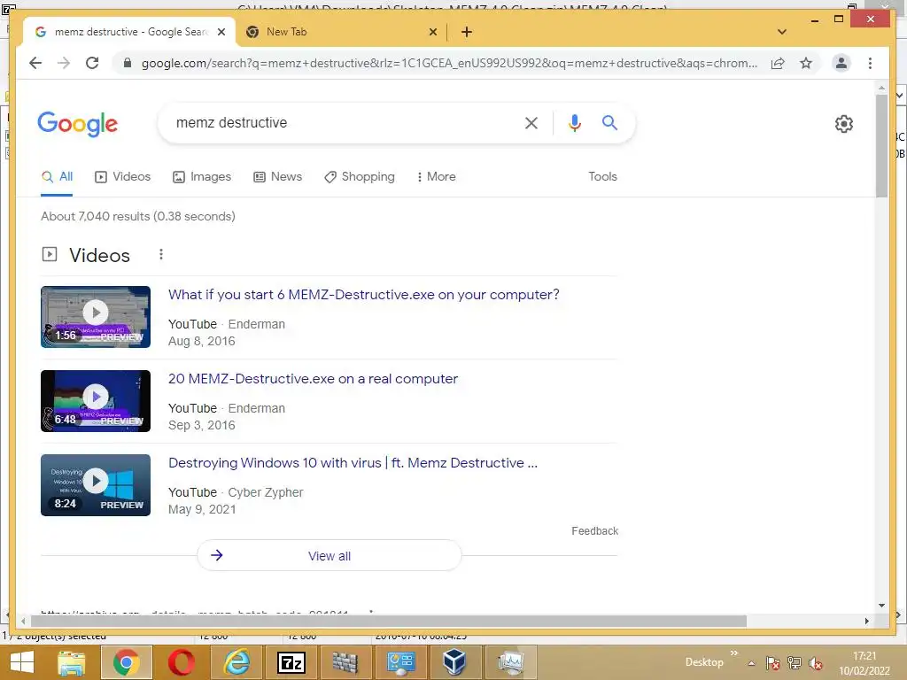Open the taskbar clock showing 17:21
The width and height of the screenshot is (907, 680).
864,663
